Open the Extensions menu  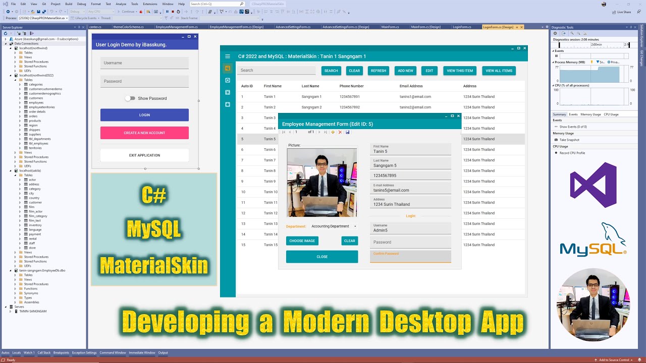point(150,4)
